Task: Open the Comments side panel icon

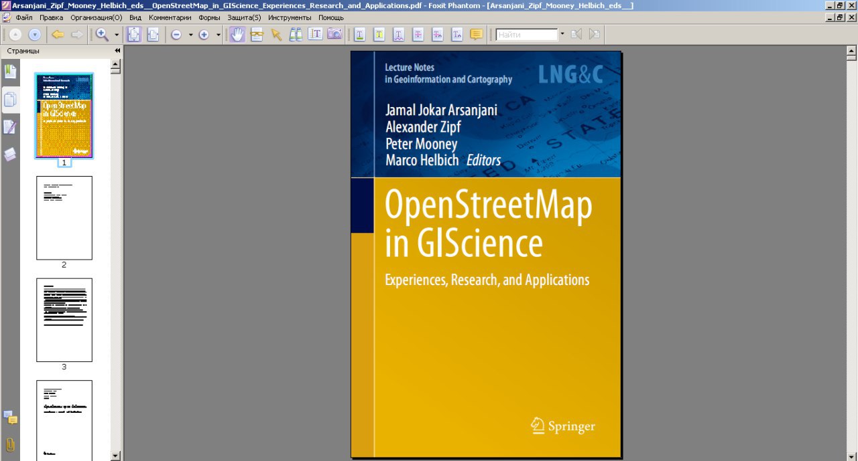Action: (x=10, y=418)
